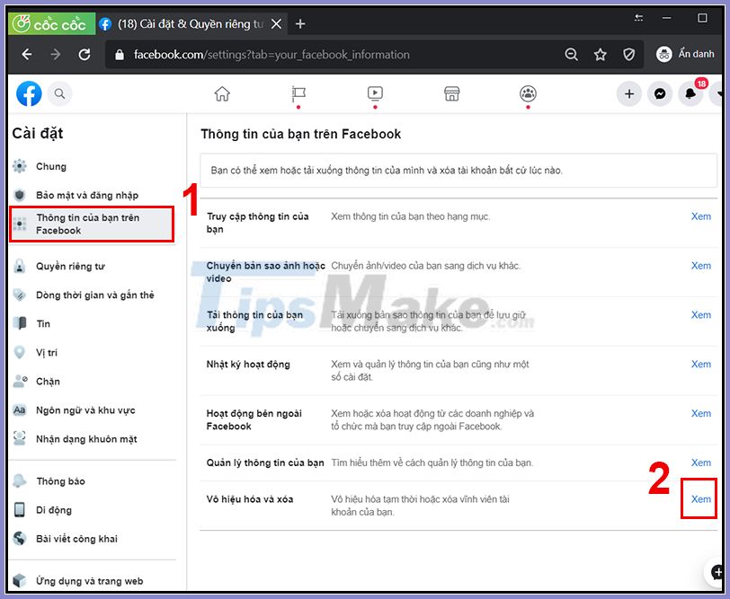The image size is (730, 599).
Task: Open the notifications bell with 18 alerts
Action: point(690,93)
